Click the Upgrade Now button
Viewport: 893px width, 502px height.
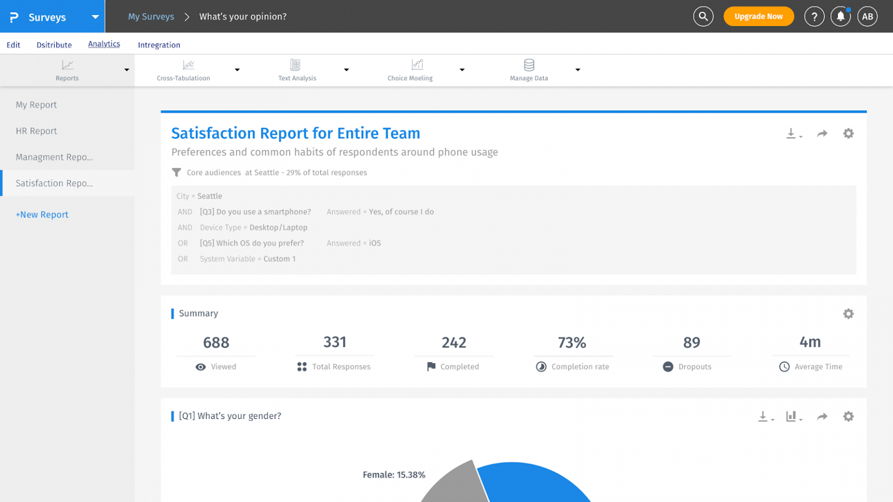(x=758, y=16)
